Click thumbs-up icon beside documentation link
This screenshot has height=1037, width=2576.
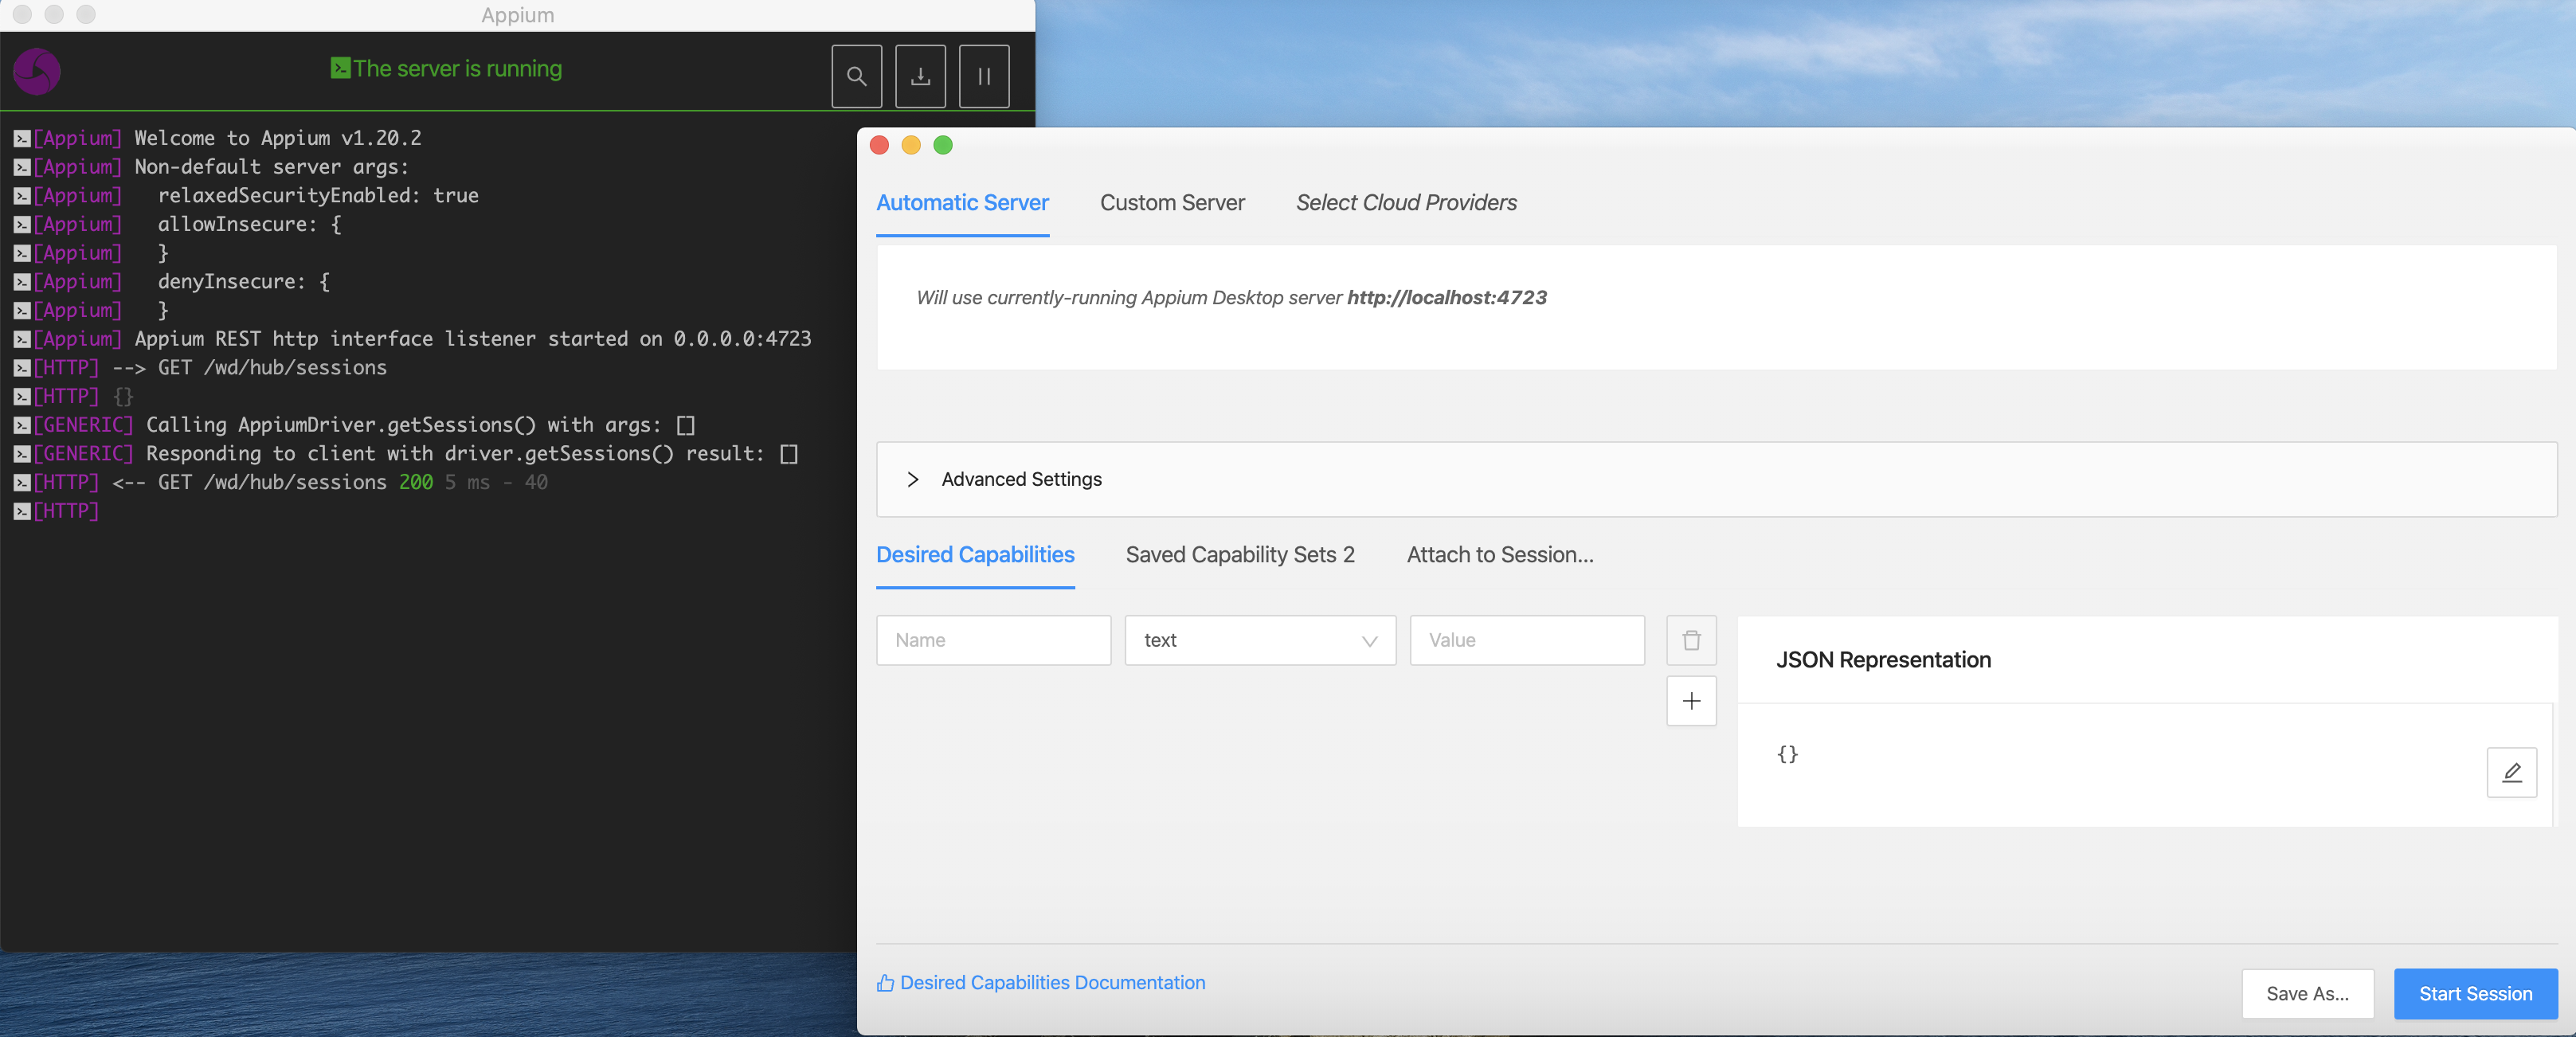[x=885, y=983]
